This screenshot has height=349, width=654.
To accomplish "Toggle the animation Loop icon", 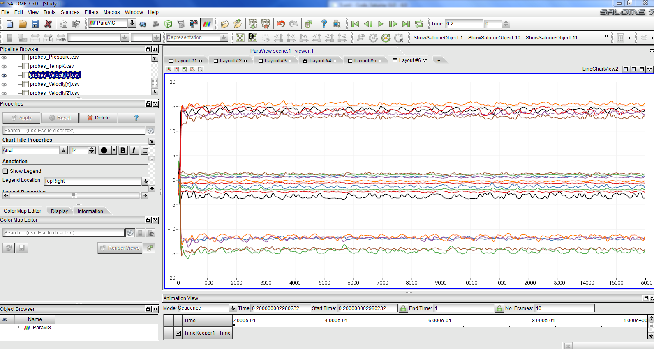I will (419, 24).
